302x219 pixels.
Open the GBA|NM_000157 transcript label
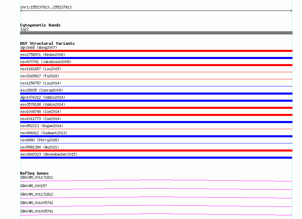click(x=34, y=186)
